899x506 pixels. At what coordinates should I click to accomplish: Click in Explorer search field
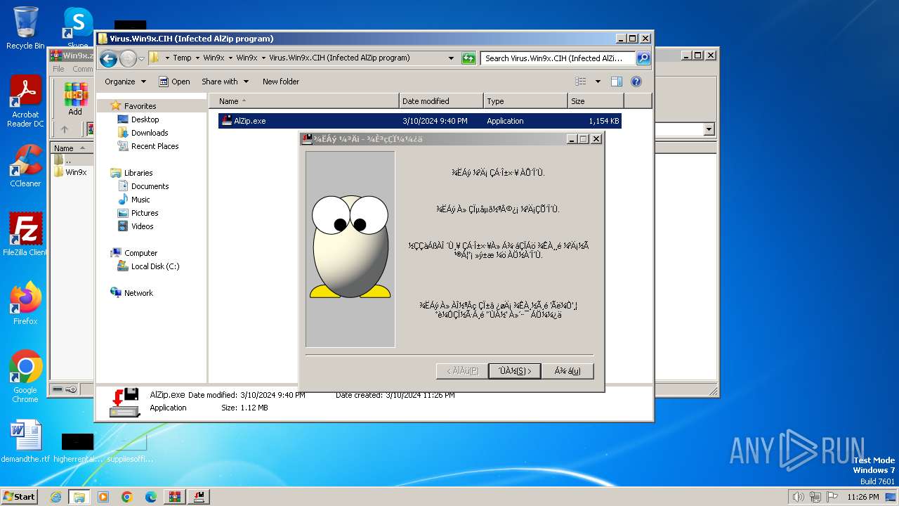pyautogui.click(x=558, y=58)
